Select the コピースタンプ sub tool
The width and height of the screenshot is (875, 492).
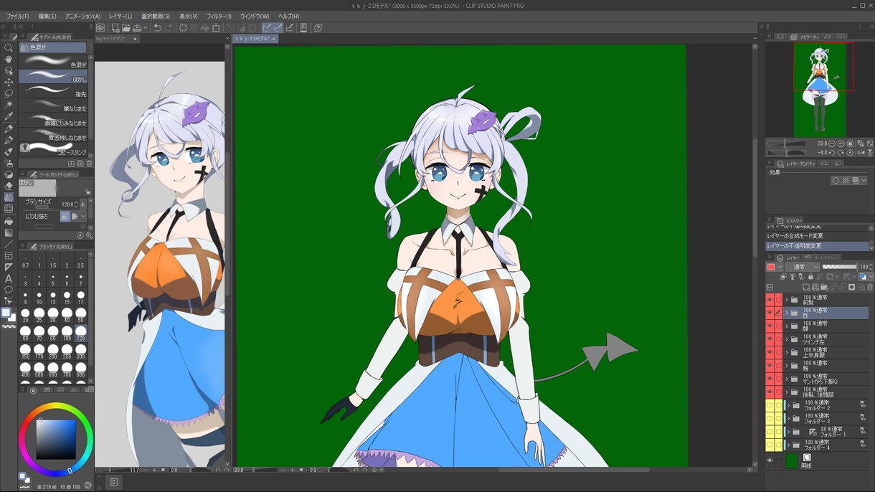tap(53, 149)
